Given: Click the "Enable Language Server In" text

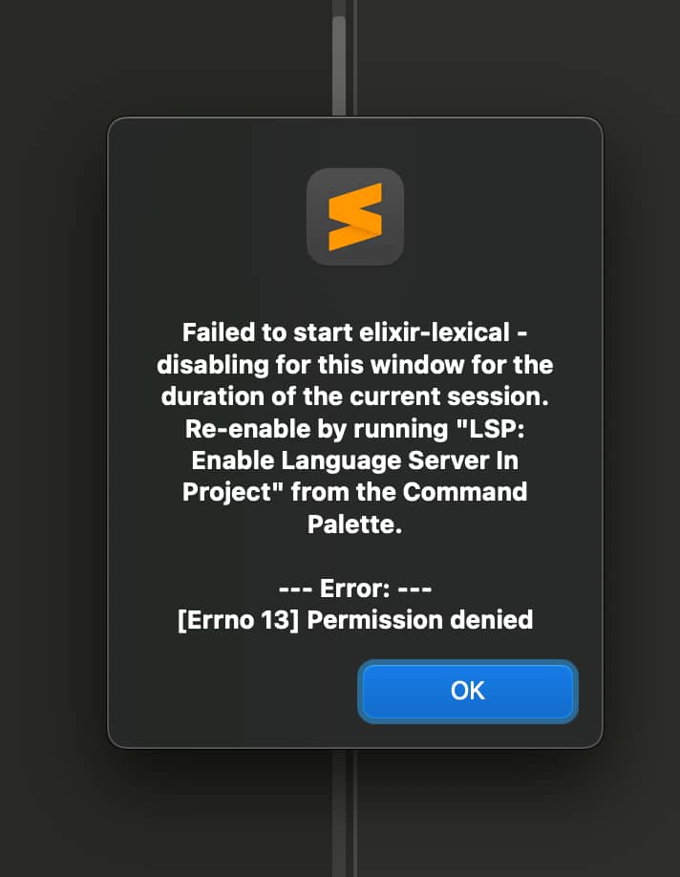Looking at the screenshot, I should 354,460.
